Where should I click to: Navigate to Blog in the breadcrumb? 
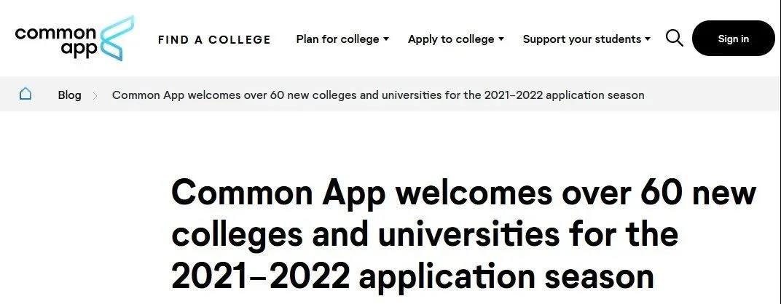pos(70,95)
